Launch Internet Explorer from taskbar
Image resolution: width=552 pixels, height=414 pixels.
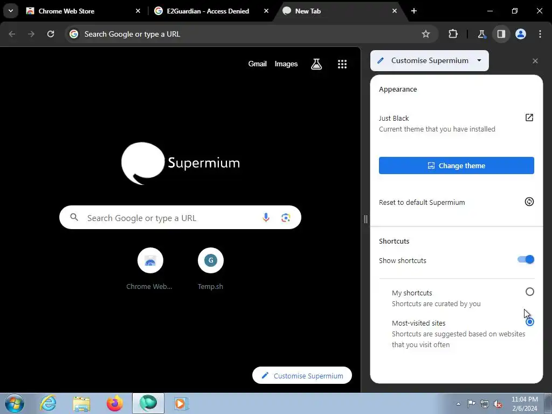pos(48,403)
